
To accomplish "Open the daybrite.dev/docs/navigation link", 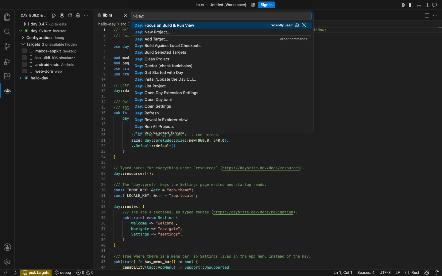I will [x=253, y=212].
